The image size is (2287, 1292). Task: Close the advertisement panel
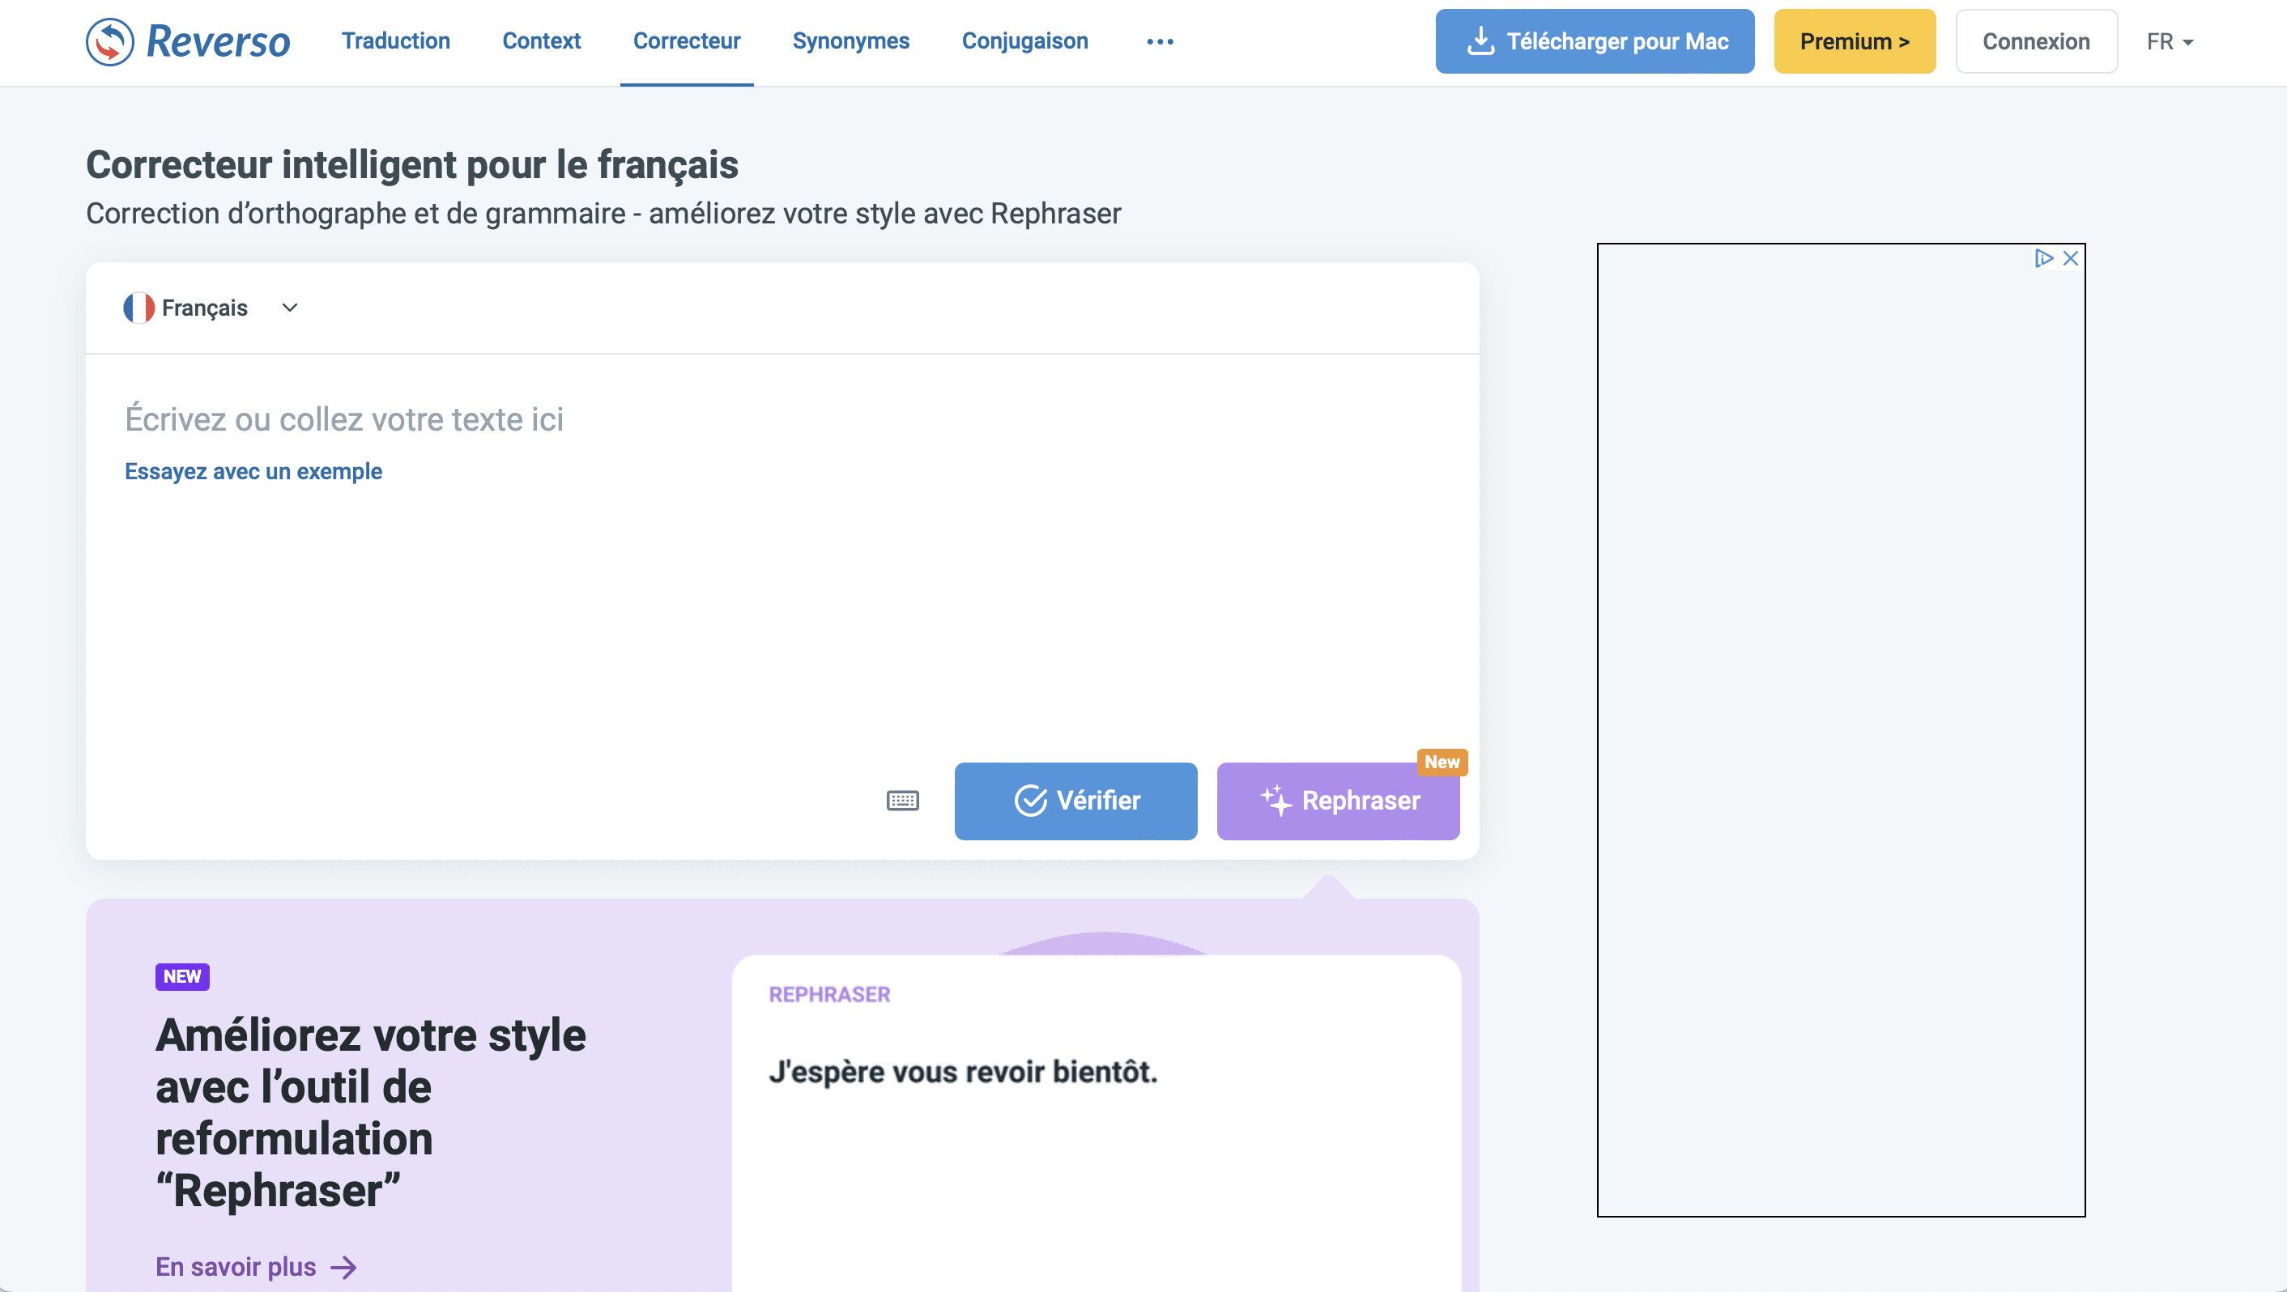click(2072, 257)
